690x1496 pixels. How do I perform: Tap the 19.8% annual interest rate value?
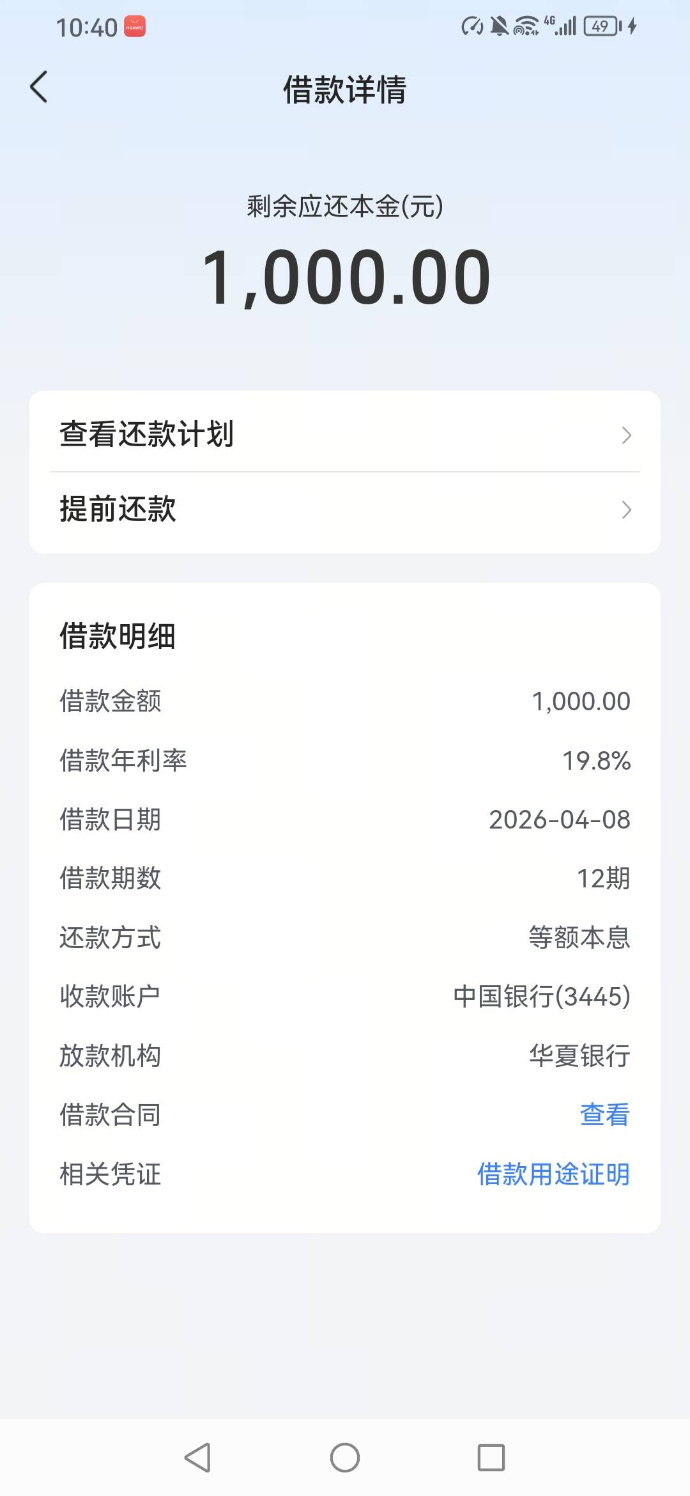coord(596,761)
